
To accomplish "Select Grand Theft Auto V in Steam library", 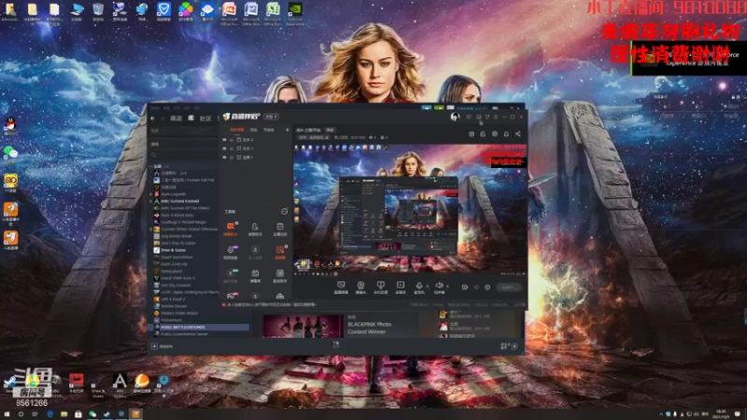I will click(177, 278).
